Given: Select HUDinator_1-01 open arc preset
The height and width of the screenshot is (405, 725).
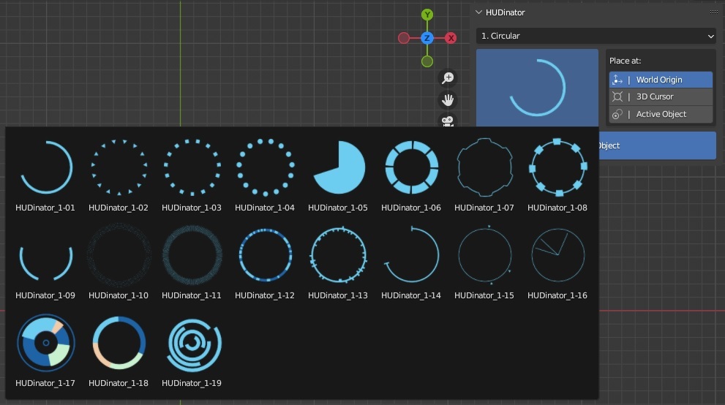Looking at the screenshot, I should tap(45, 167).
